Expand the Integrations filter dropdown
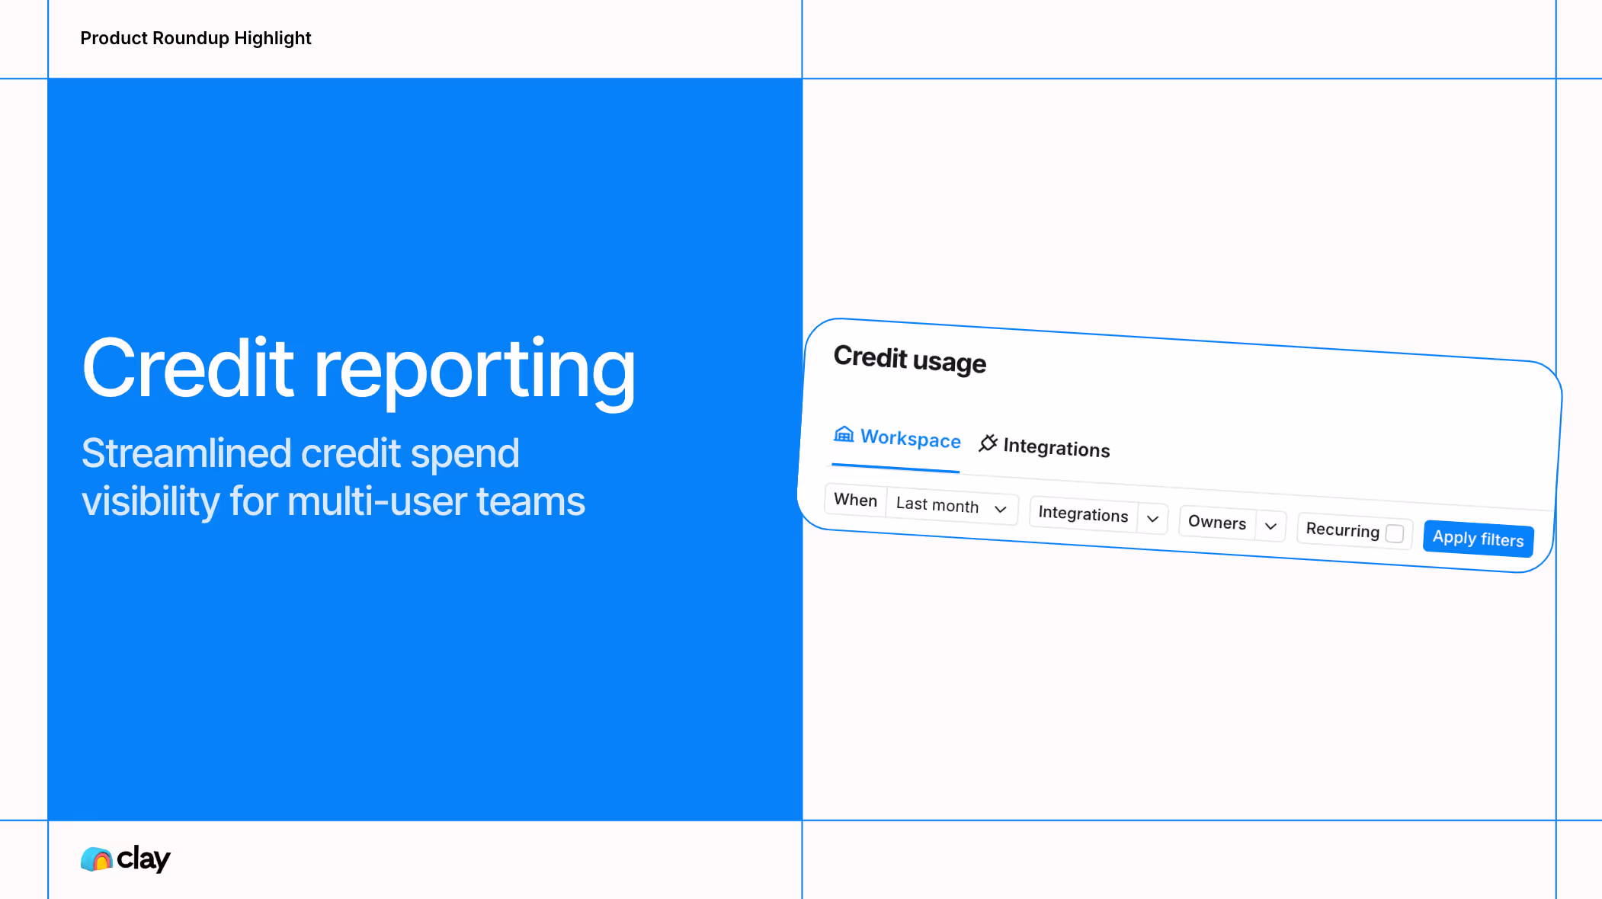The width and height of the screenshot is (1602, 899). [x=1083, y=514]
